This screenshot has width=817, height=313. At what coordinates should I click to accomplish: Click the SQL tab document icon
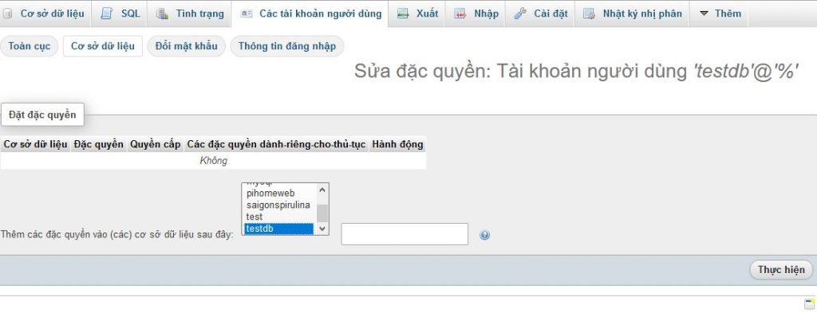point(106,14)
